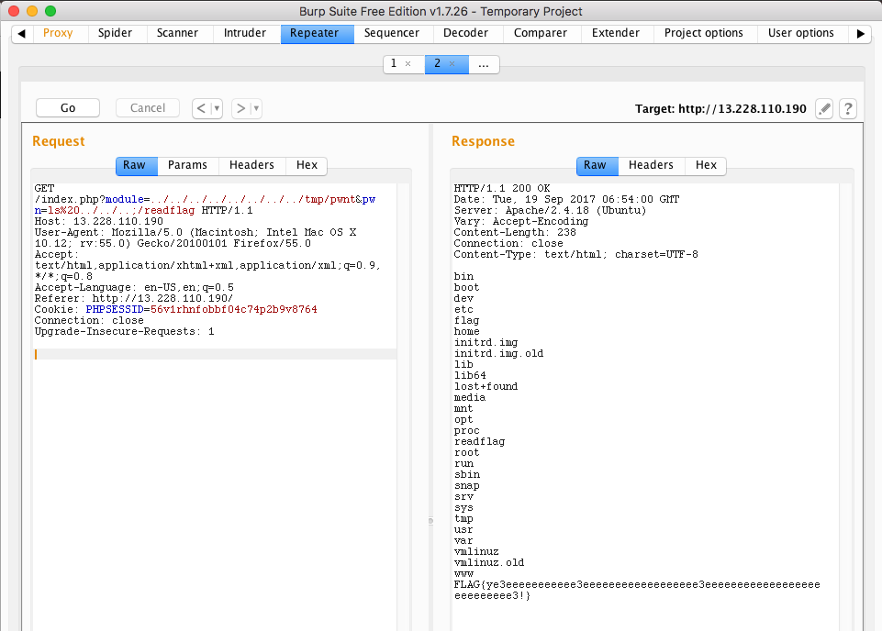882x631 pixels.
Task: Switch Response to Hex view
Action: click(706, 165)
